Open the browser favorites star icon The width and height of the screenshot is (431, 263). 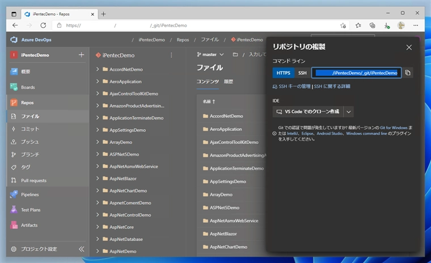[x=358, y=26]
